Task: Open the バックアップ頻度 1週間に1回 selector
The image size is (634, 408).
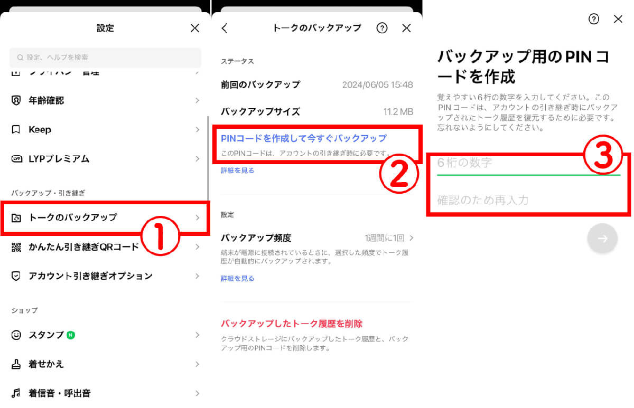Action: tap(389, 238)
